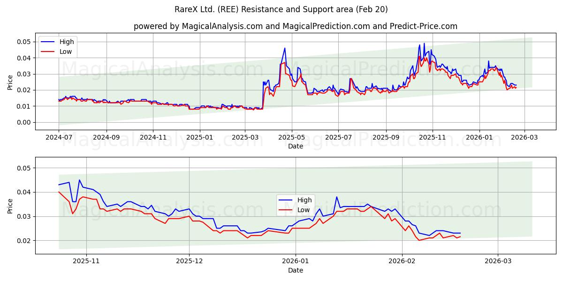
Task: Click the '2024-09' x-axis label on the top chart
Action: 106,138
